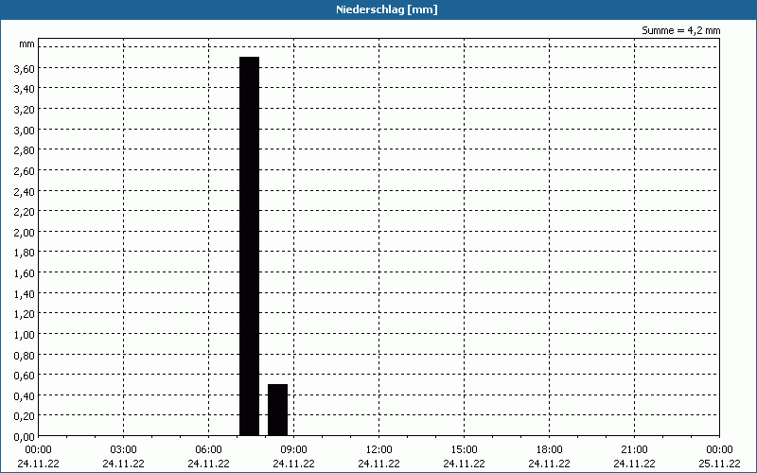
Task: Click the short 0,50 mm precipitation bar
Action: tap(277, 410)
